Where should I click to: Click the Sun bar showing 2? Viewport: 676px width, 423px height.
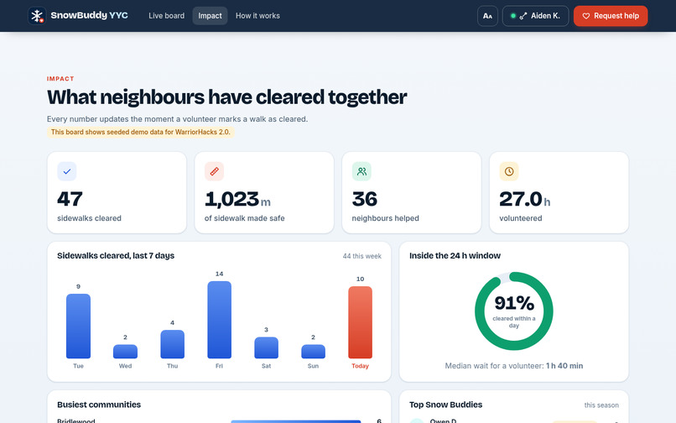click(x=314, y=352)
